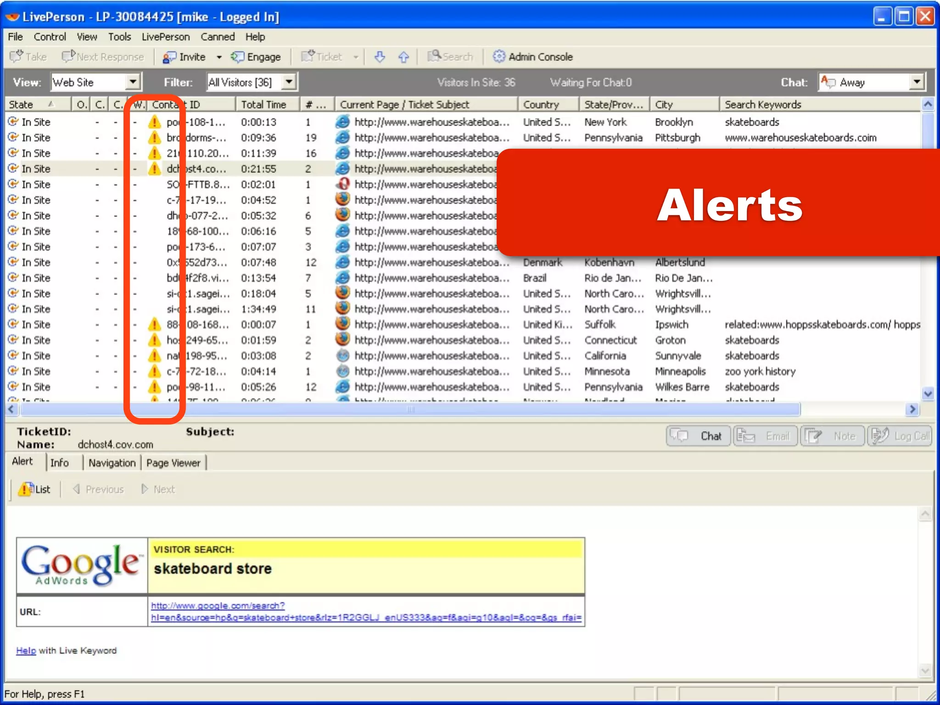940x705 pixels.
Task: Click the alert List icon button
Action: pyautogui.click(x=34, y=489)
